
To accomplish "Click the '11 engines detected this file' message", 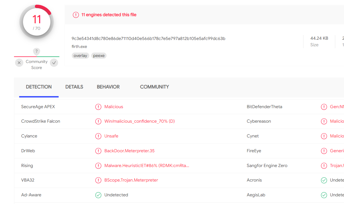I will [x=109, y=15].
